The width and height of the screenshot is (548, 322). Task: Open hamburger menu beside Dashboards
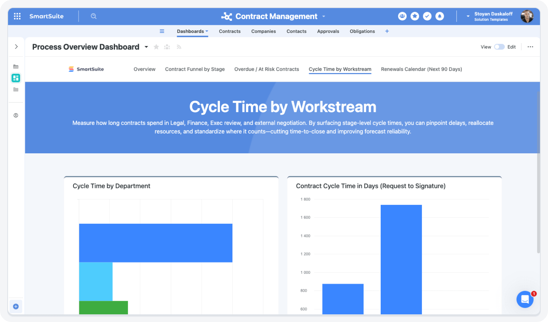(162, 31)
